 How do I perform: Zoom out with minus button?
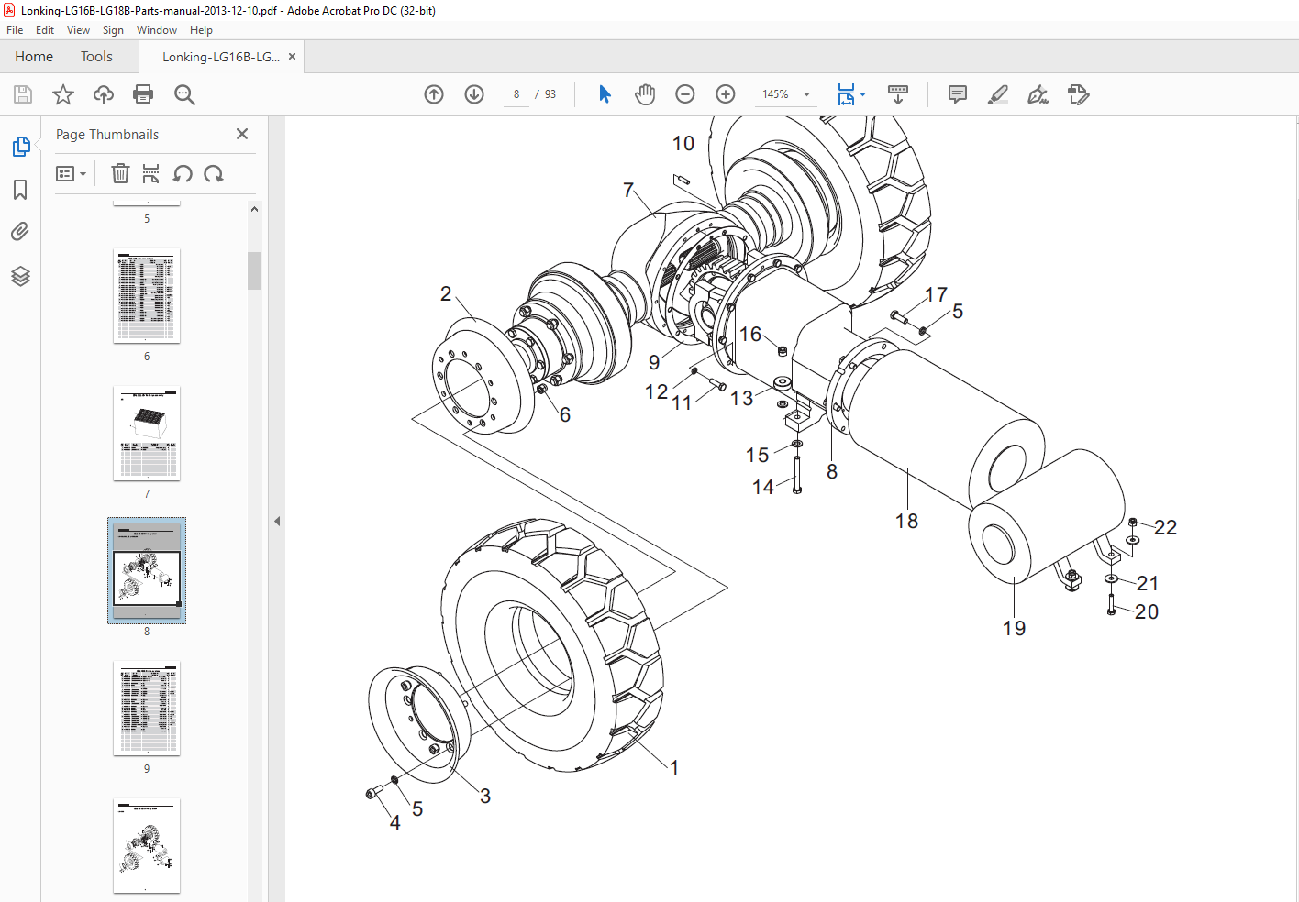point(685,94)
